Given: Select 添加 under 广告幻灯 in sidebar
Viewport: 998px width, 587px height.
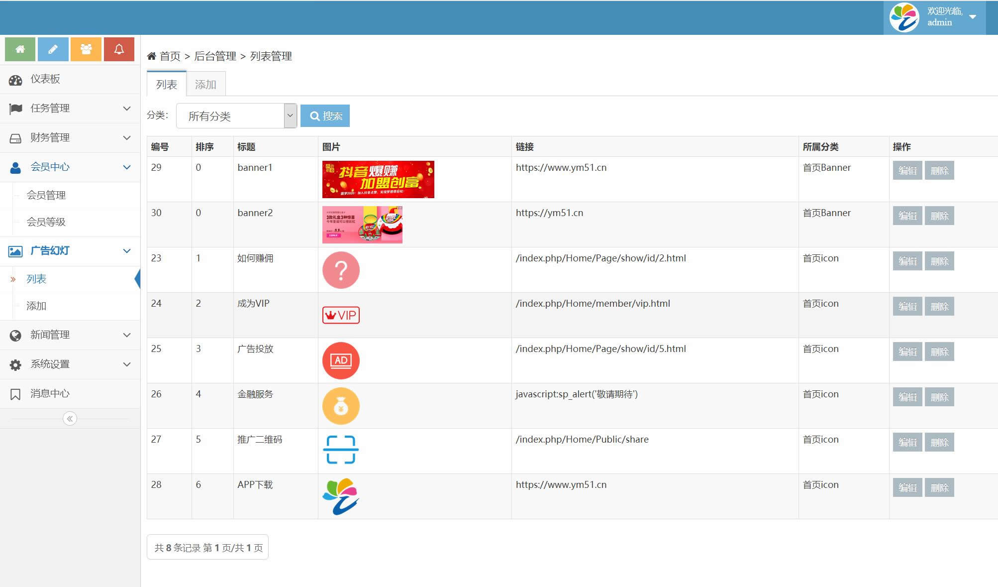Looking at the screenshot, I should 36,306.
